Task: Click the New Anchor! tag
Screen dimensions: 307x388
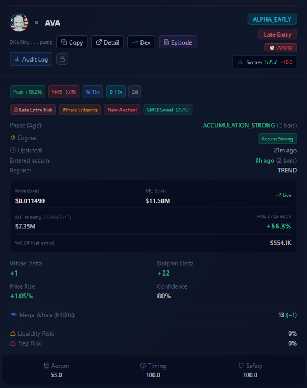Action: pos(122,110)
